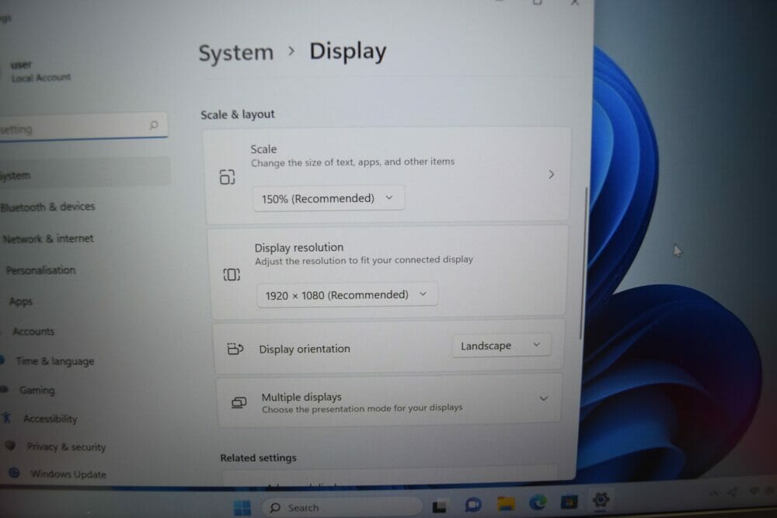
Task: Click the settings page vertical scrollbar
Action: 584,262
